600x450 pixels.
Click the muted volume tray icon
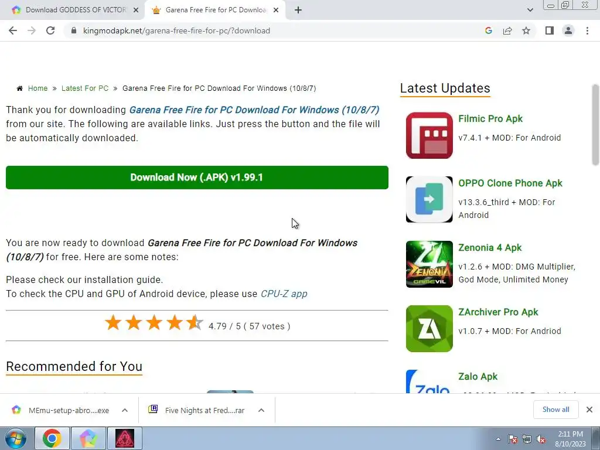click(541, 439)
